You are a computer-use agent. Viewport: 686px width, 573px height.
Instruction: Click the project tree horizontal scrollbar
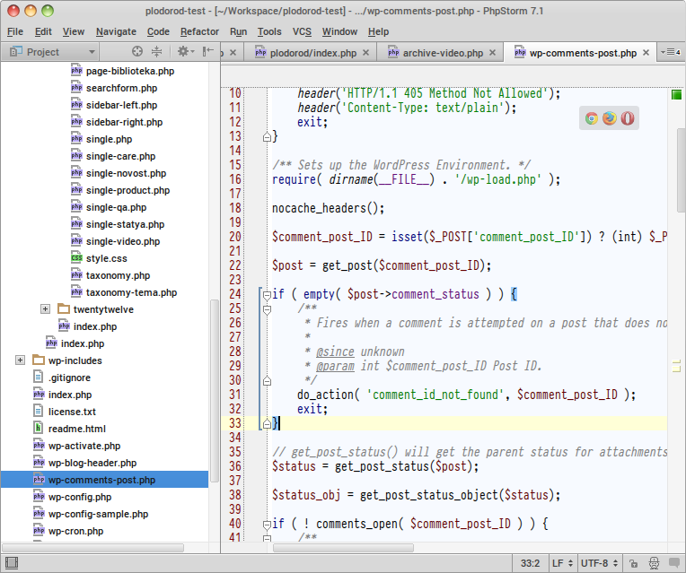point(94,547)
